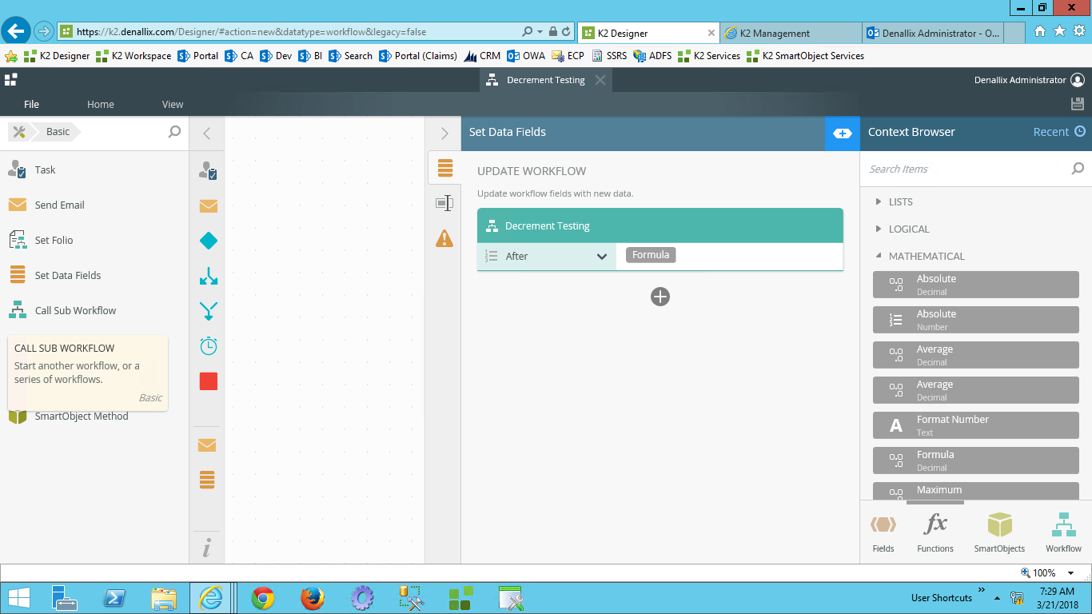1092x614 pixels.
Task: Open the View menu
Action: [173, 104]
